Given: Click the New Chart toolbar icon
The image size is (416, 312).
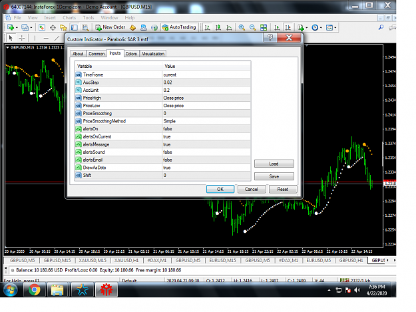Looking at the screenshot, I should (11, 27).
